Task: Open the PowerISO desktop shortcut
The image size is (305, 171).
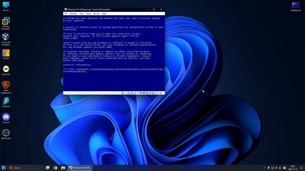Action: click(x=6, y=70)
